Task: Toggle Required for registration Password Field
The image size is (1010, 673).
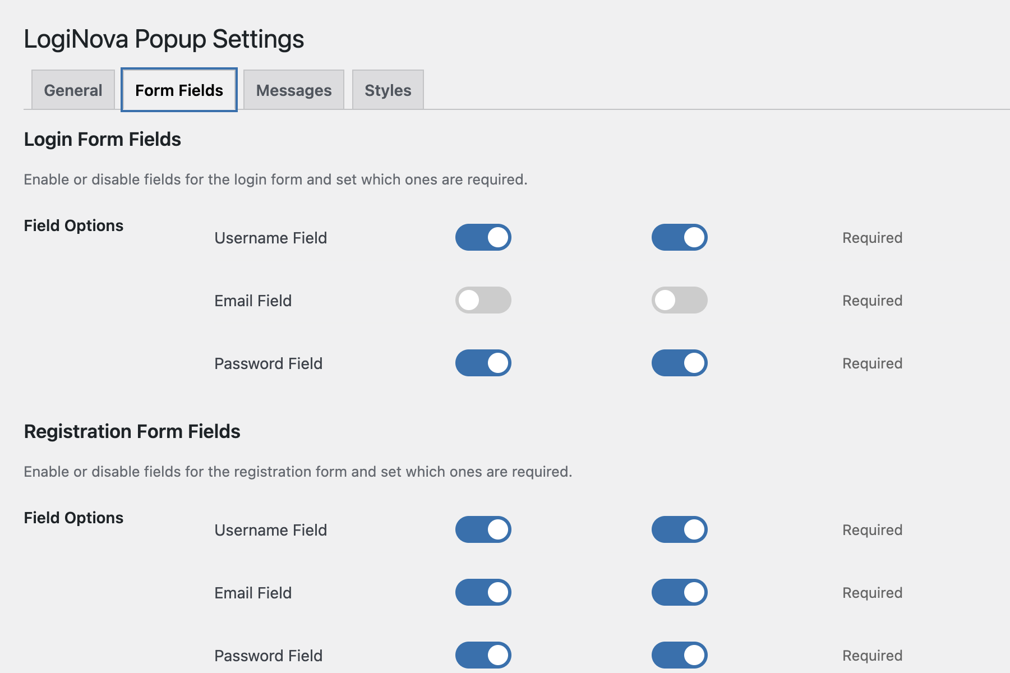Action: coord(679,654)
